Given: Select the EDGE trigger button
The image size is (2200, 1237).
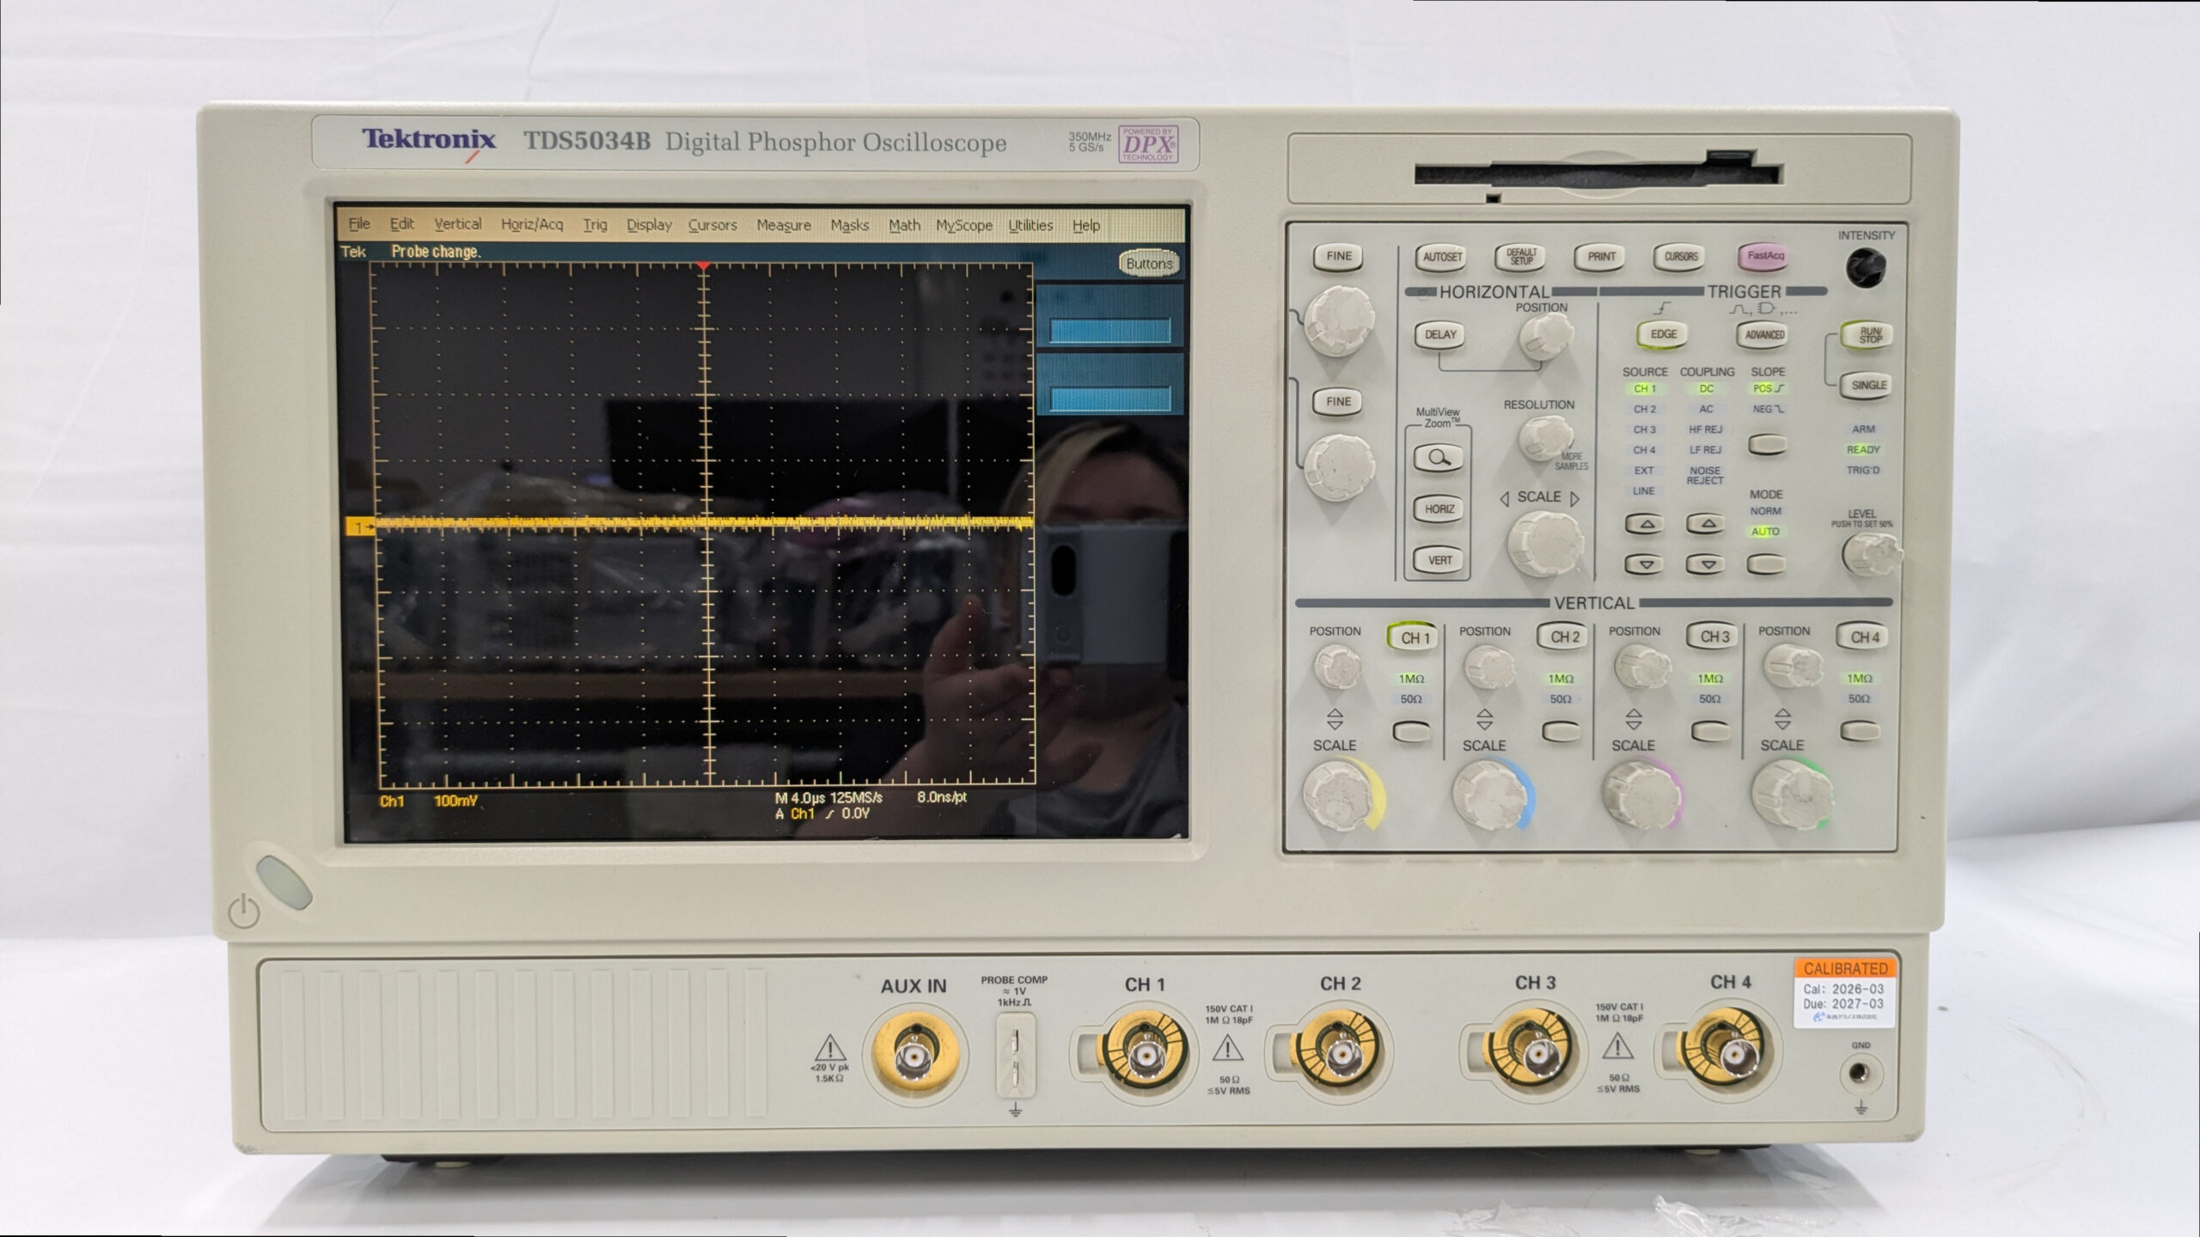Looking at the screenshot, I should [x=1664, y=334].
